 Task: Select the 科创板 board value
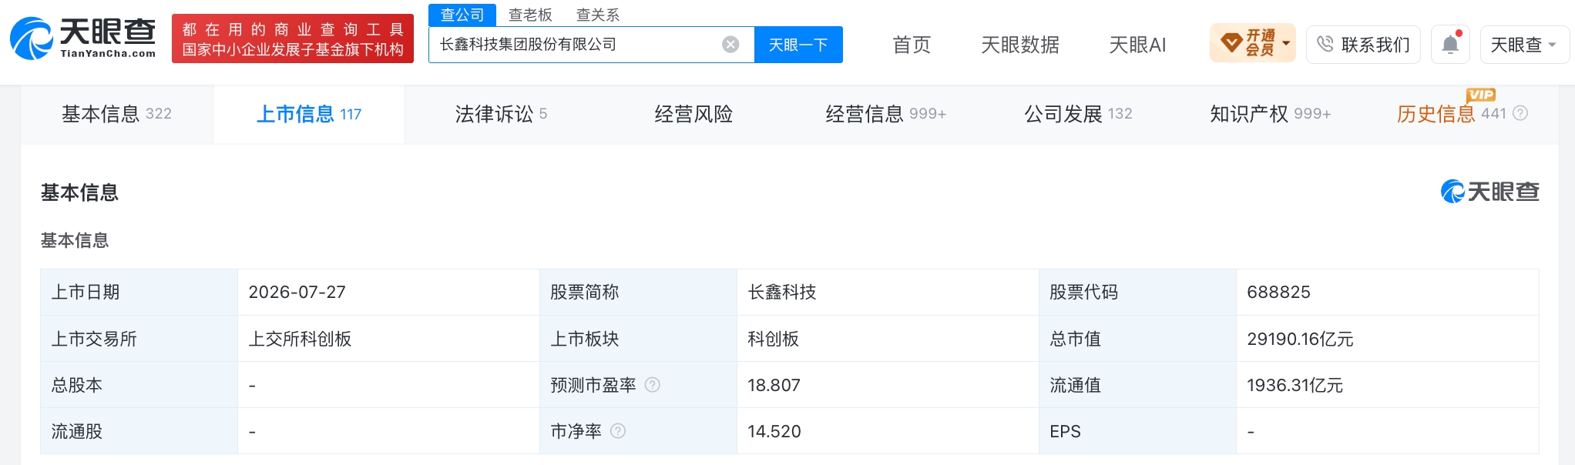pyautogui.click(x=774, y=339)
